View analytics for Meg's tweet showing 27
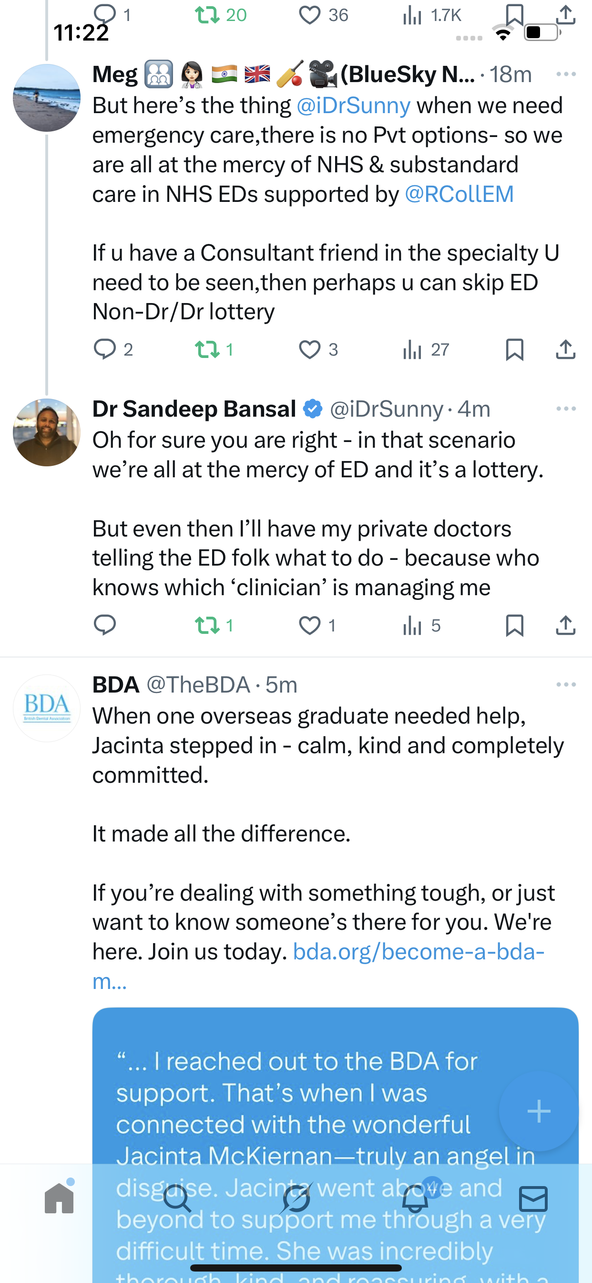Viewport: 592px width, 1283px height. [412, 349]
